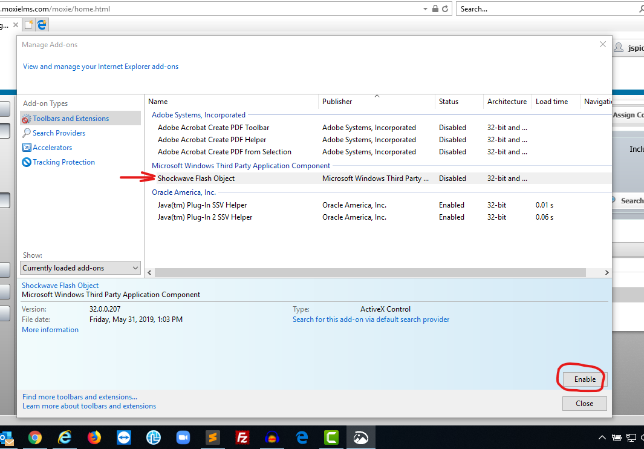Click the browser refresh icon

(x=445, y=8)
